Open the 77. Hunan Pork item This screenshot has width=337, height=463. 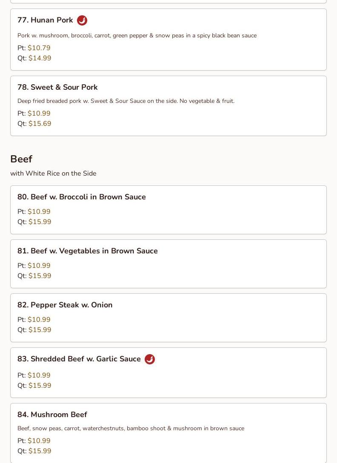tap(45, 20)
